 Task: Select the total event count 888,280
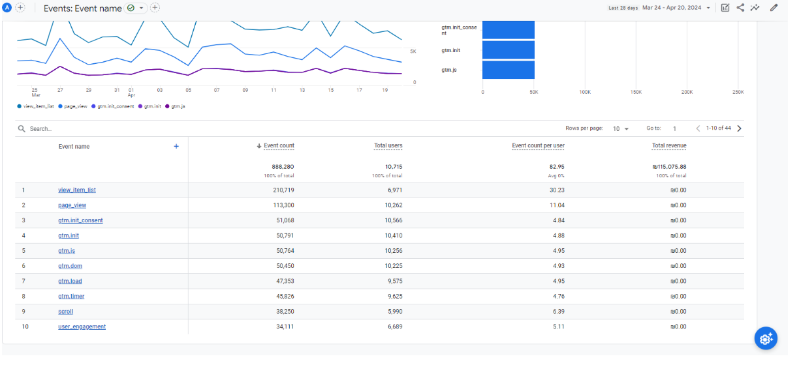283,167
